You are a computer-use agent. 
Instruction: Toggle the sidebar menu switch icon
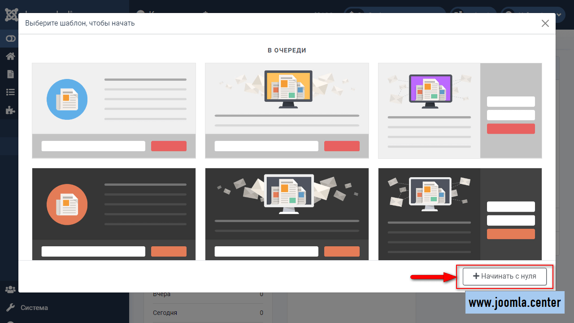tap(10, 39)
